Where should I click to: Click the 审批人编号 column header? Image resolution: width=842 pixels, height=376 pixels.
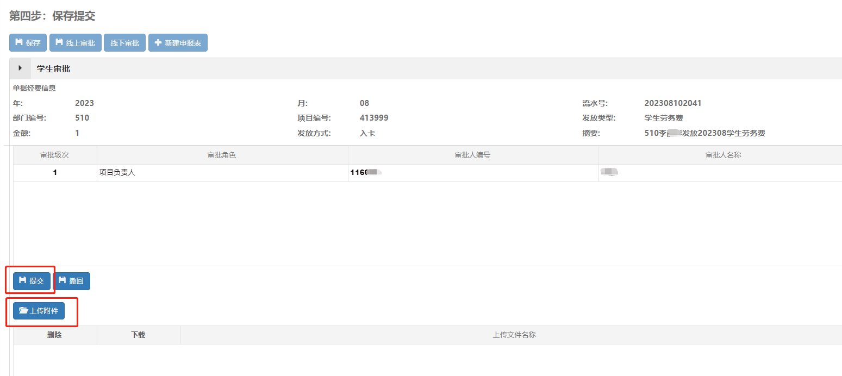(x=472, y=155)
